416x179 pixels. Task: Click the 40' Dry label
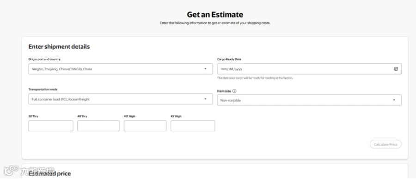click(82, 116)
